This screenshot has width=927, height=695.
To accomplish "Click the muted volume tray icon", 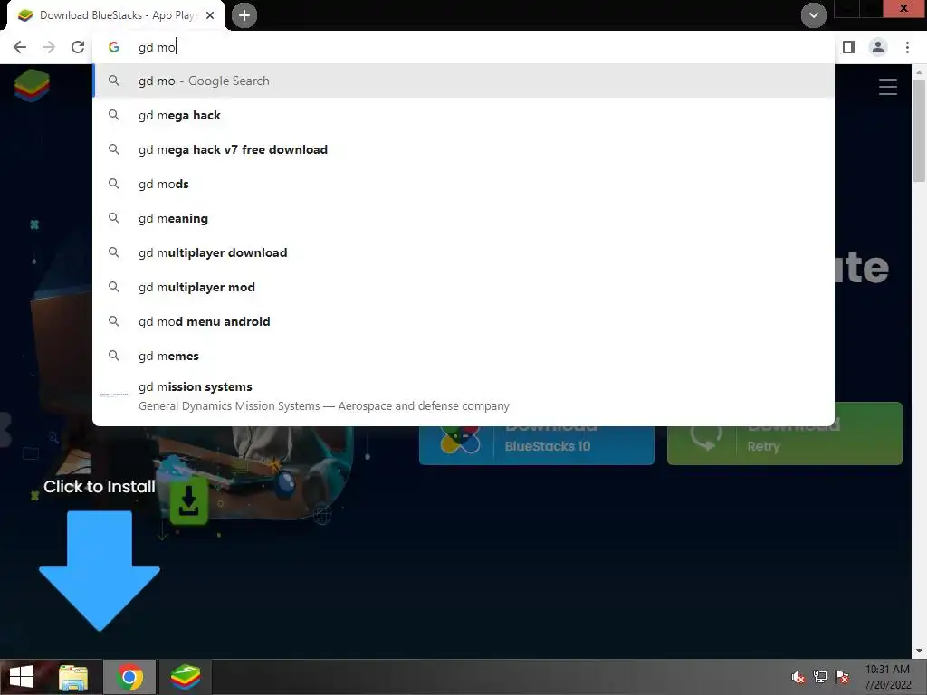I will click(798, 677).
